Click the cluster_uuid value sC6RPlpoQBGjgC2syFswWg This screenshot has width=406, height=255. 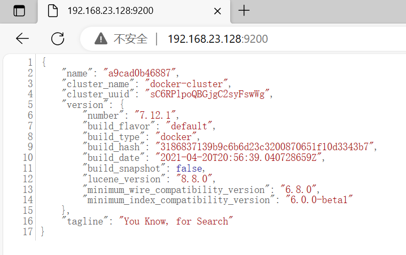[x=207, y=94]
